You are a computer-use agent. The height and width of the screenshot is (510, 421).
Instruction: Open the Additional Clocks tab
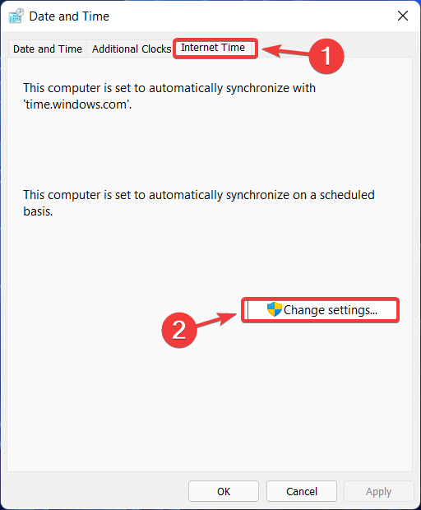132,49
